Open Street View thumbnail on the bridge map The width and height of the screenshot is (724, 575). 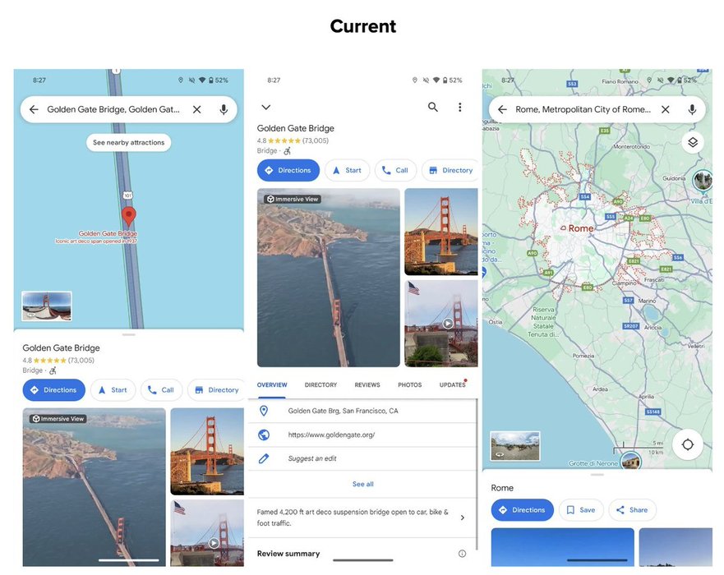tap(47, 306)
